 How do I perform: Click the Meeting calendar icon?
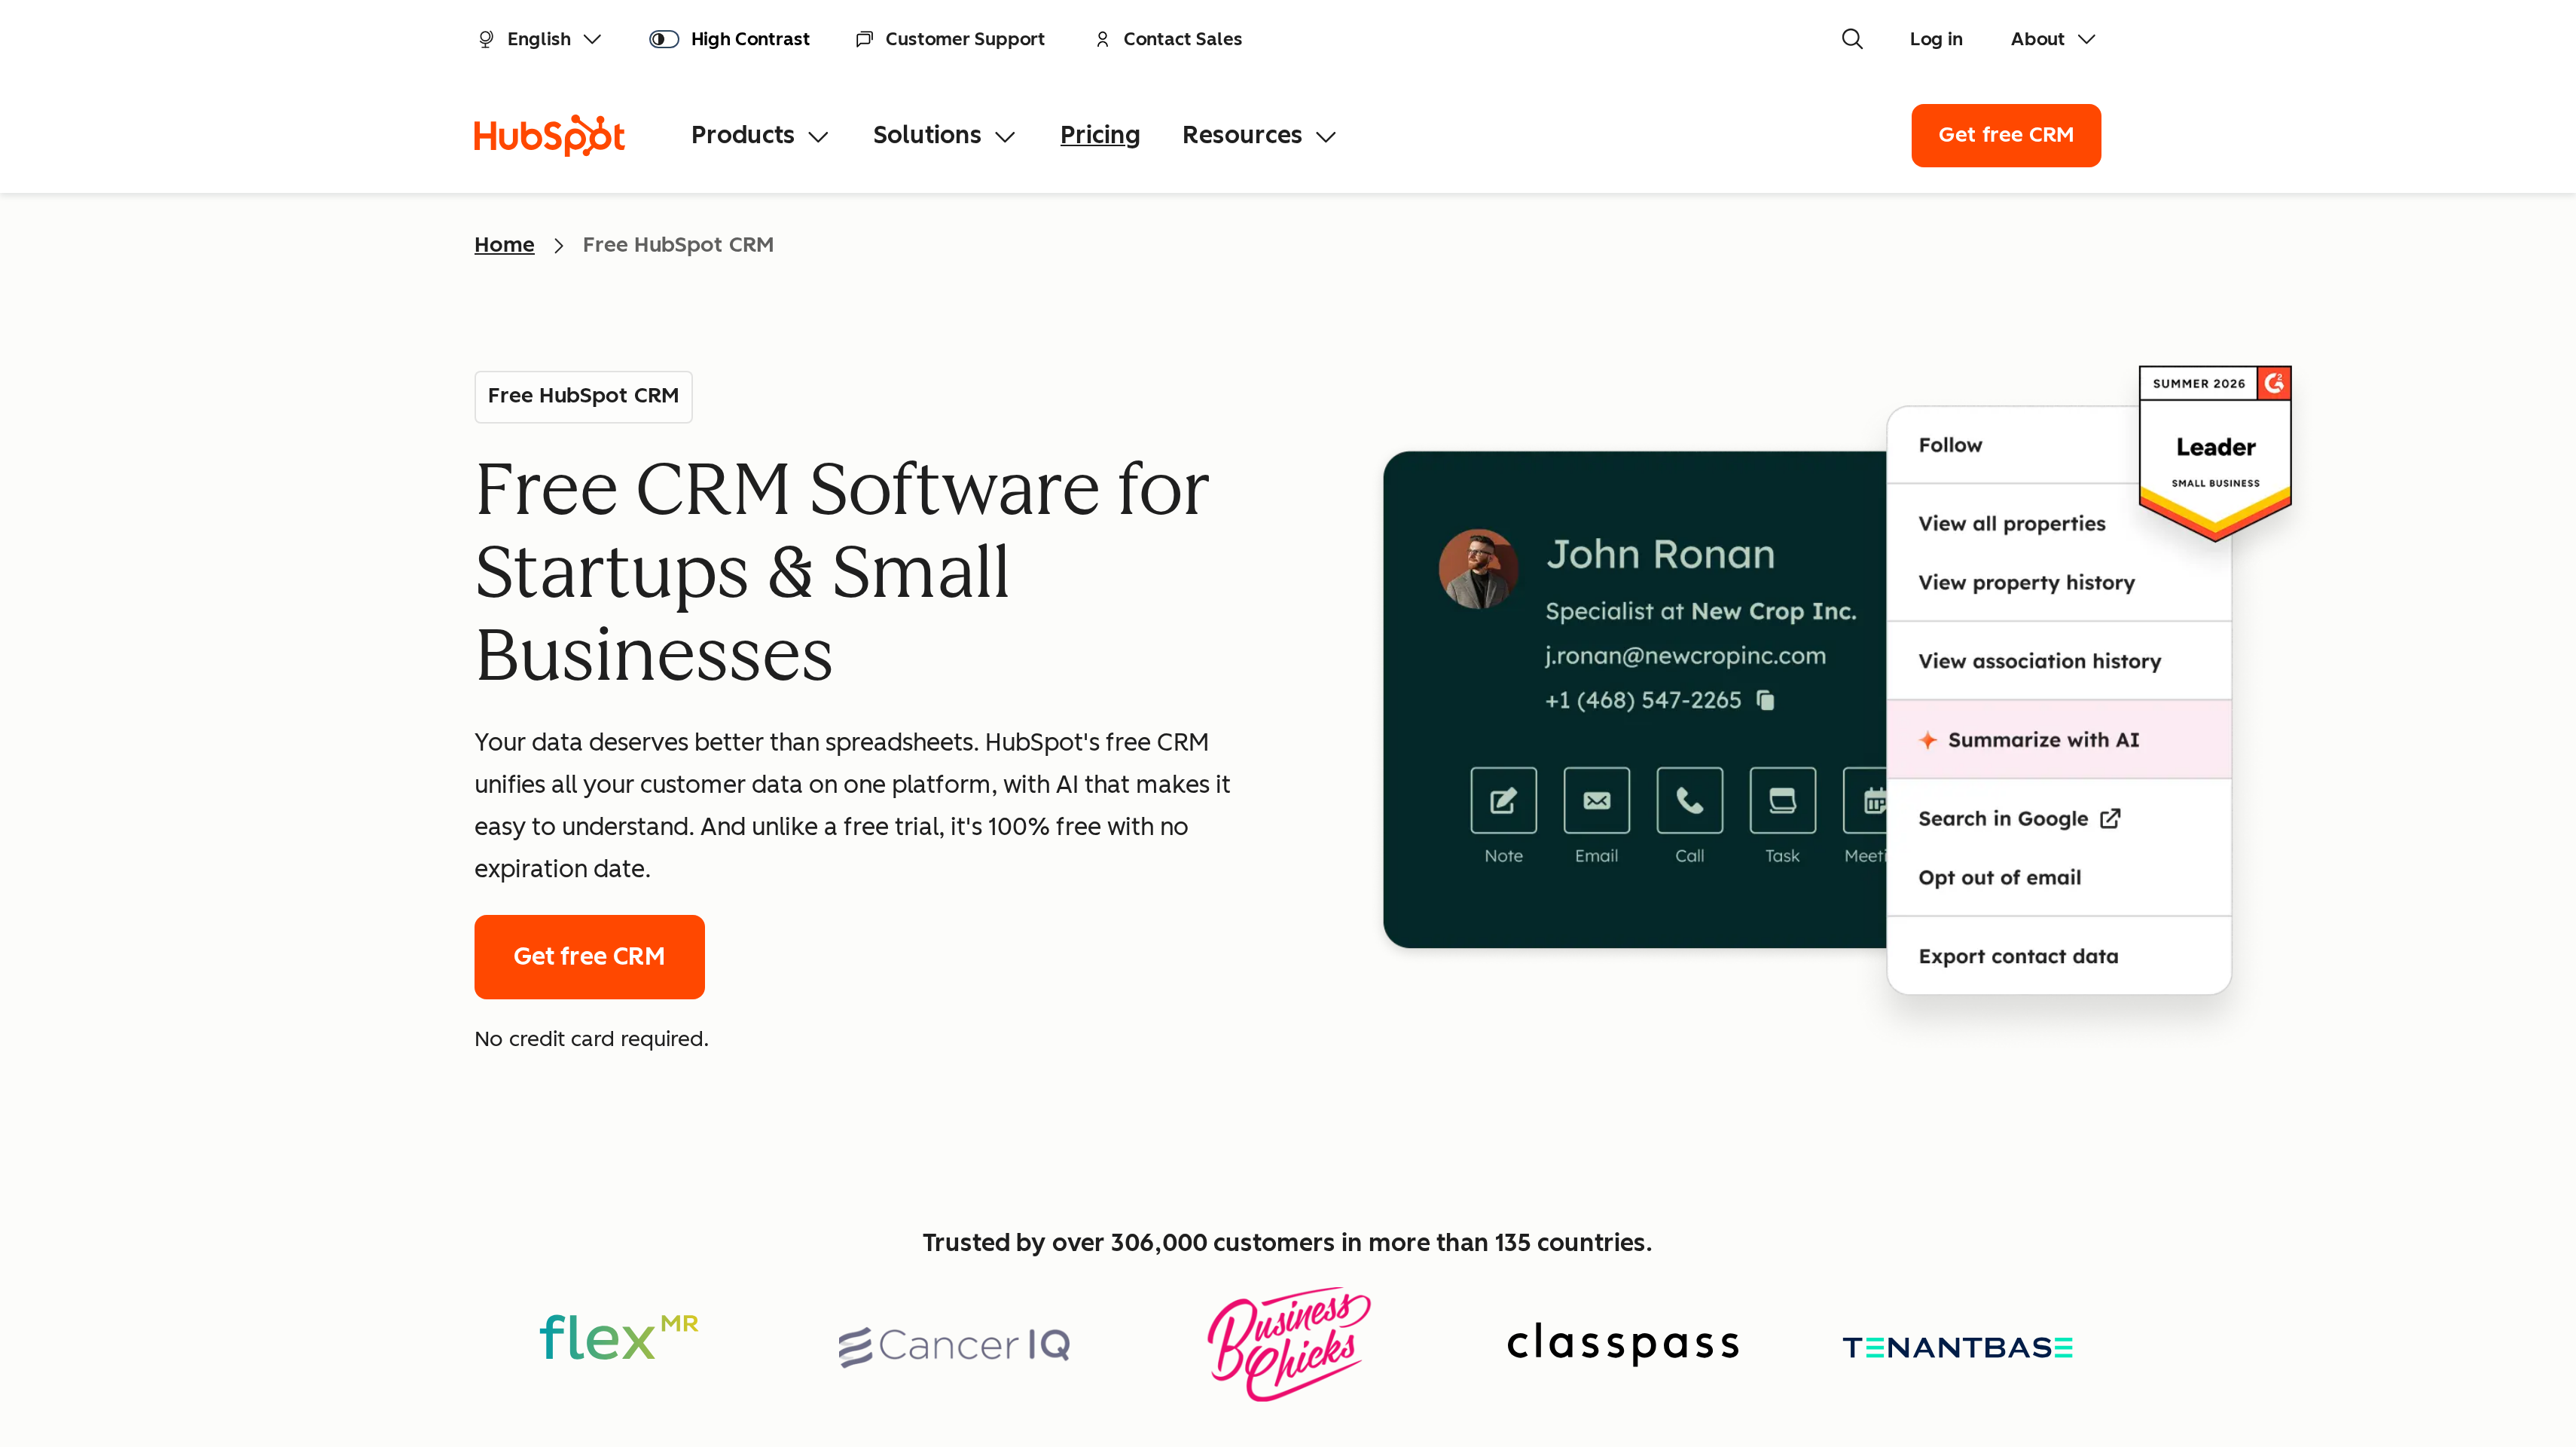[x=1866, y=800]
